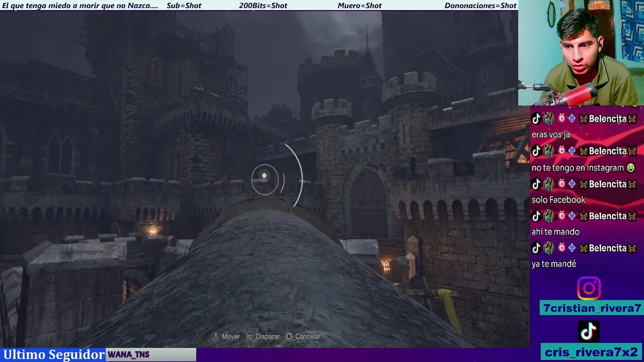
Task: Click the Belencita username for 'ahí te mando'
Action: (608, 216)
